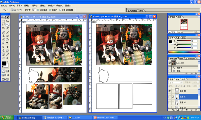201x120 pixels.
Task: Open the 檔案(F) menu
Action: pos(4,5)
